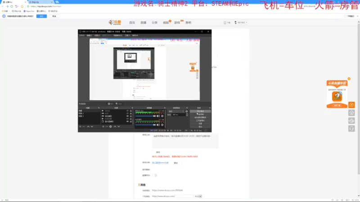
Task: Add a new source in OBS Sources panel
Action: (103, 127)
